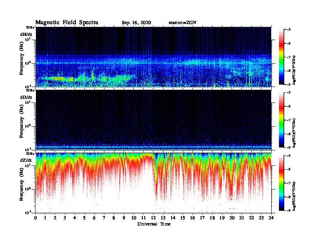Screen dimensions: 323x250
Task: Click hour 21 on the Universal Time axis
Action: pos(241,218)
